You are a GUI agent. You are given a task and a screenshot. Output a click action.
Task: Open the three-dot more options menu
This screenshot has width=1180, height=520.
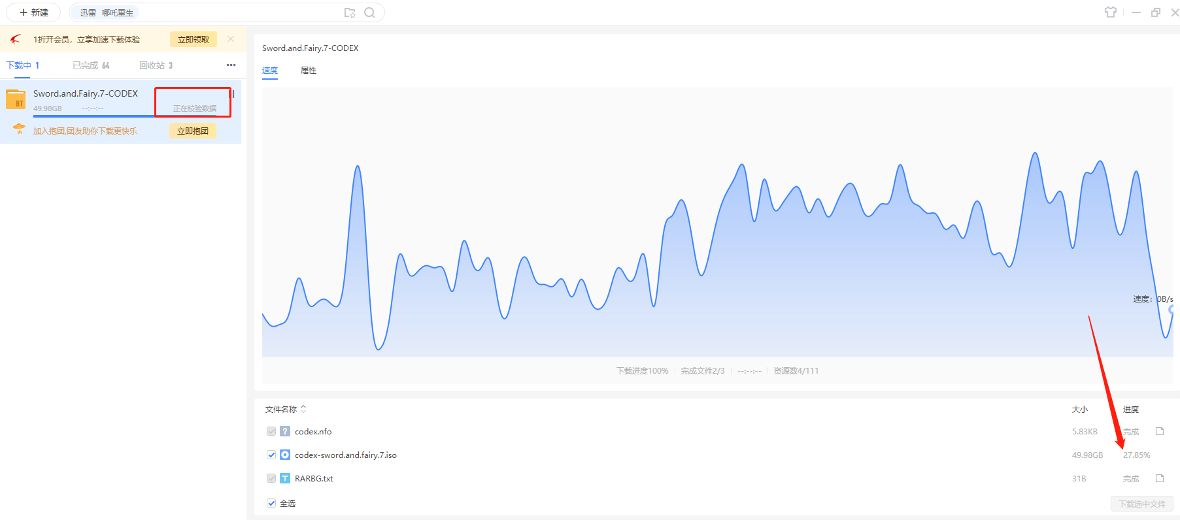coord(231,65)
